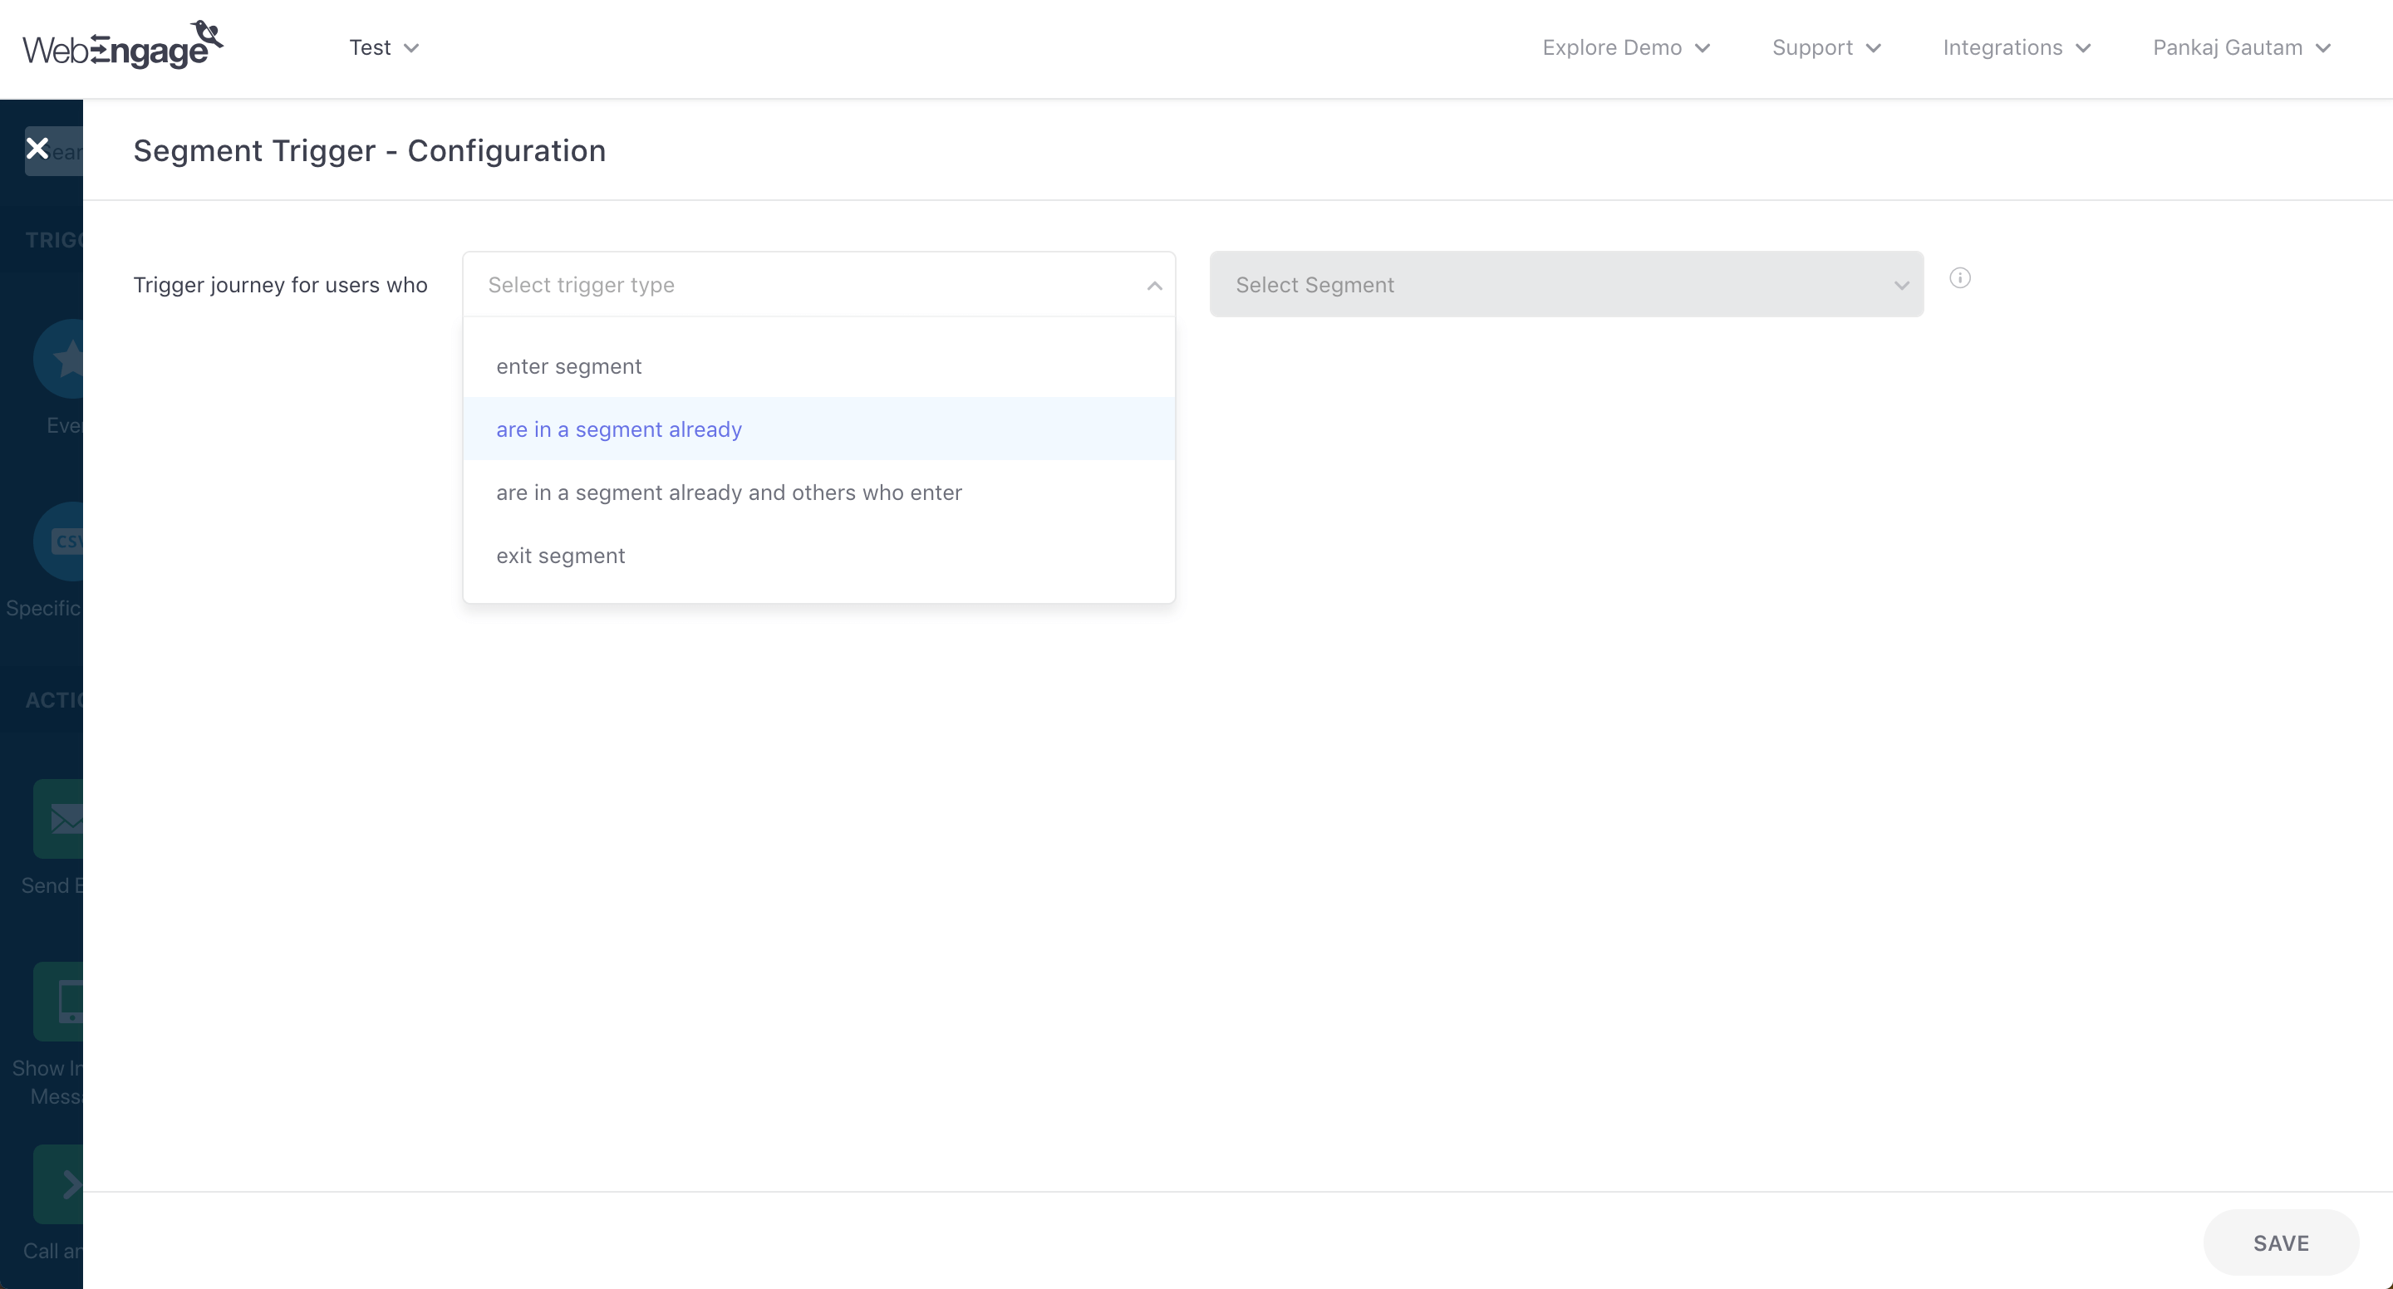Click the Send Email envelope icon
The height and width of the screenshot is (1289, 2393).
click(x=61, y=818)
